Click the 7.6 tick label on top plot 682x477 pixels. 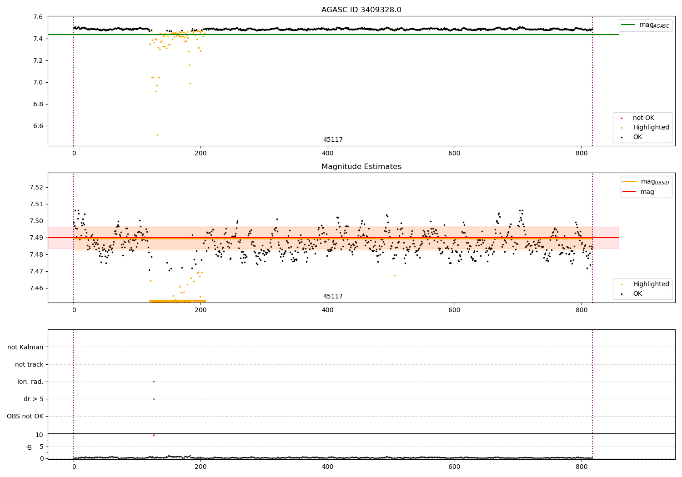point(38,17)
